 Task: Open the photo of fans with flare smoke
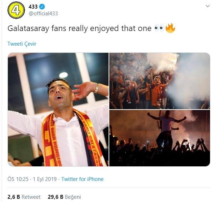click(160, 81)
